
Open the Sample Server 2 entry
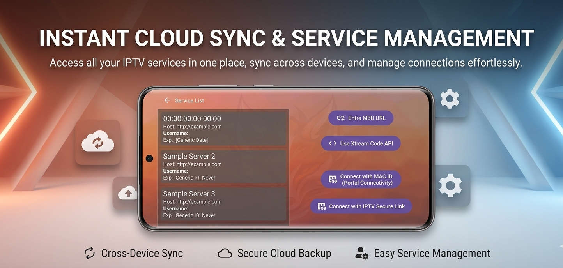(x=223, y=167)
